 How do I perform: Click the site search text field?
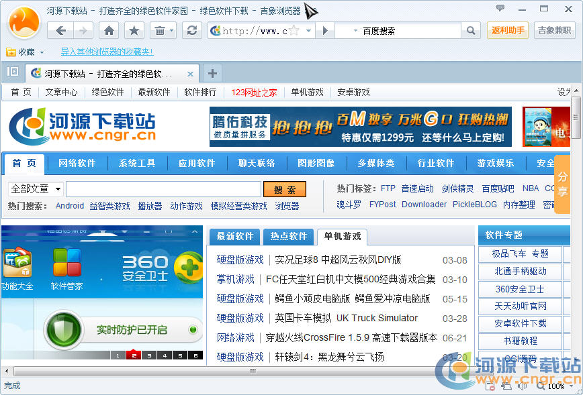pyautogui.click(x=163, y=189)
